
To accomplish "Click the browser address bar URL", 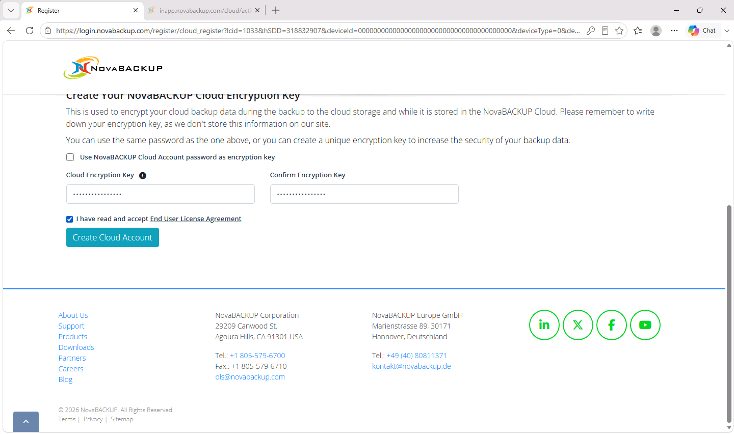I will (318, 31).
